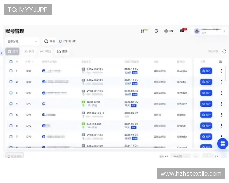Click platform icon in row 1087

point(44,93)
